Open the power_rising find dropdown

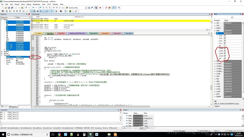click(x=86, y=8)
